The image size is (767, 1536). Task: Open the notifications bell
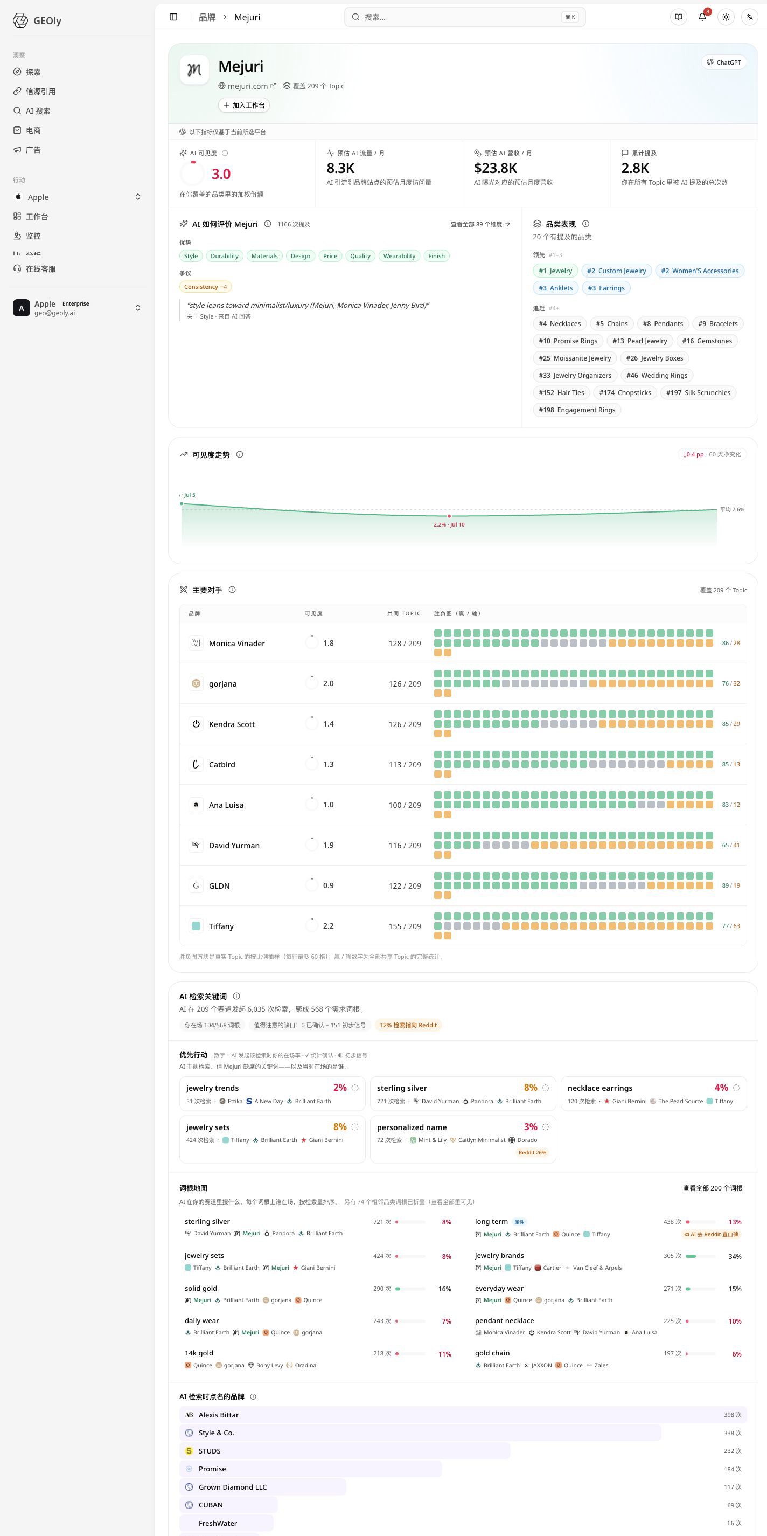pyautogui.click(x=702, y=17)
